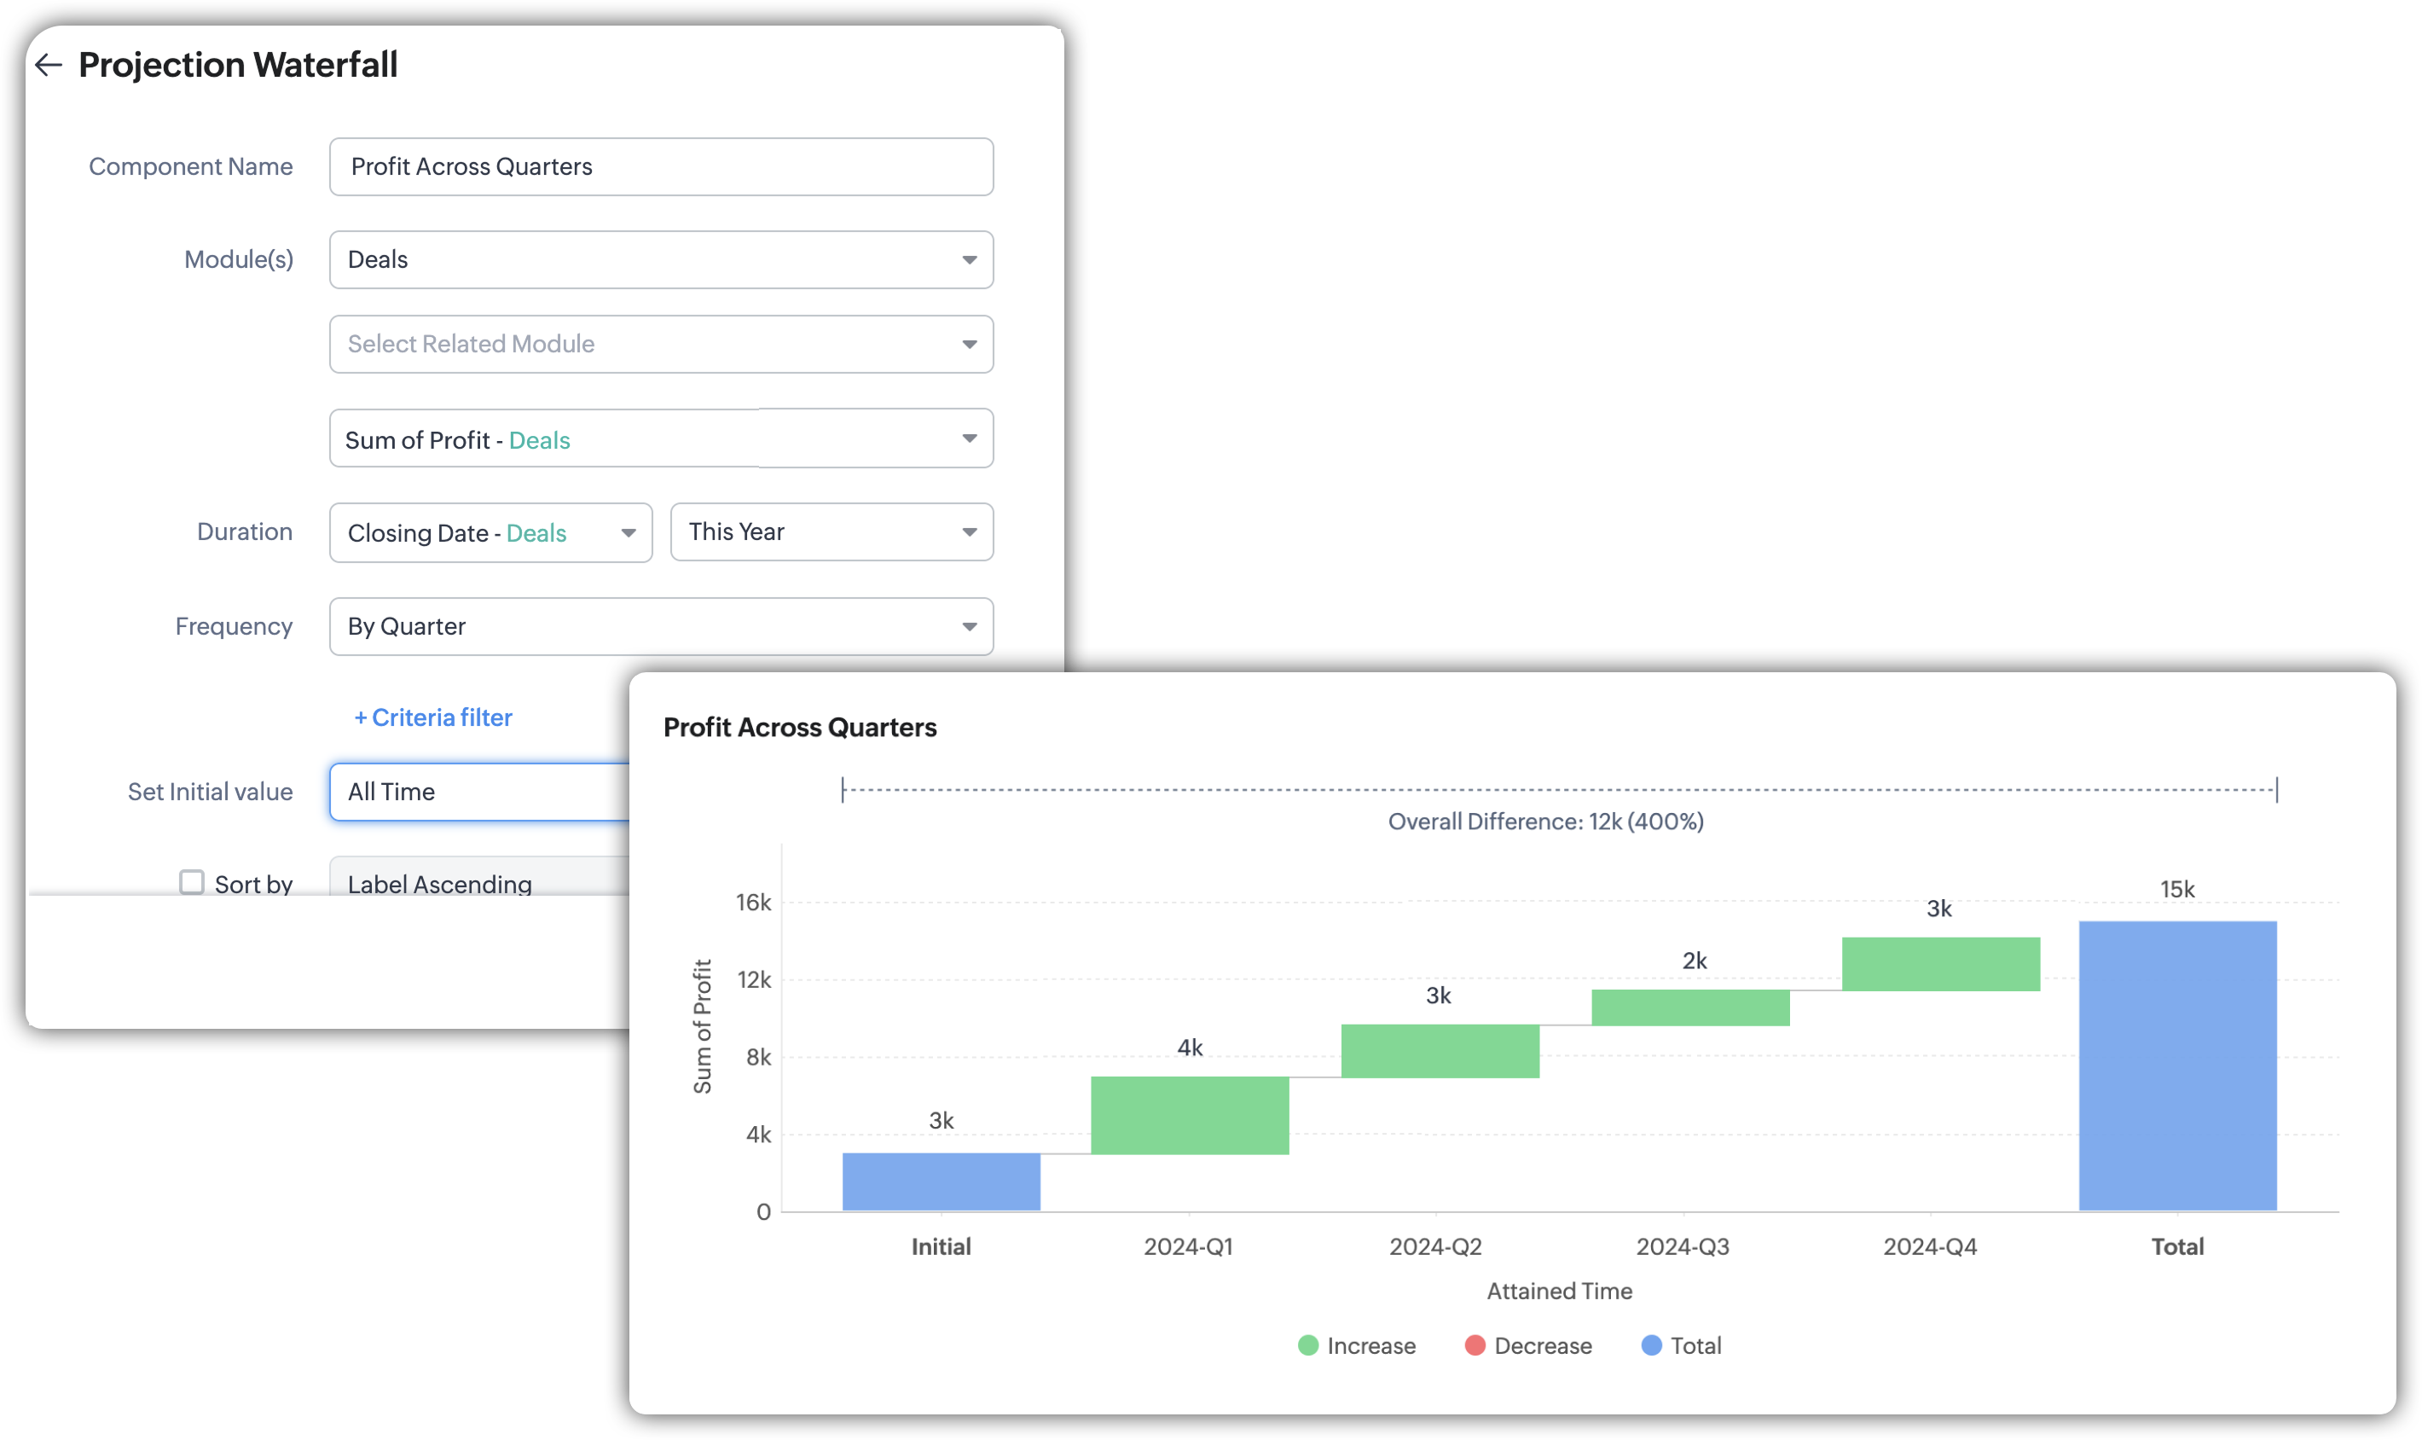The width and height of the screenshot is (2422, 1440).
Task: Click the red Decrease legend dot
Action: (1475, 1345)
